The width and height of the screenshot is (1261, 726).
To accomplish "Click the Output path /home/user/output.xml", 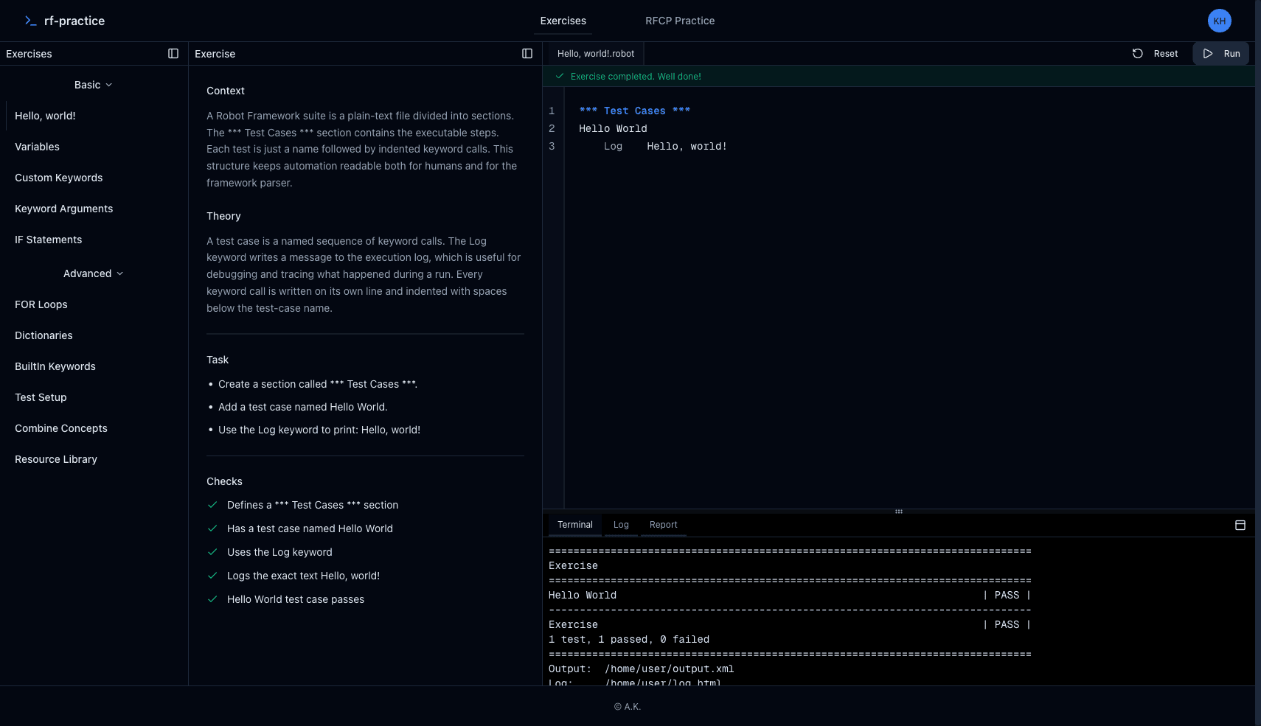I will [x=670, y=669].
